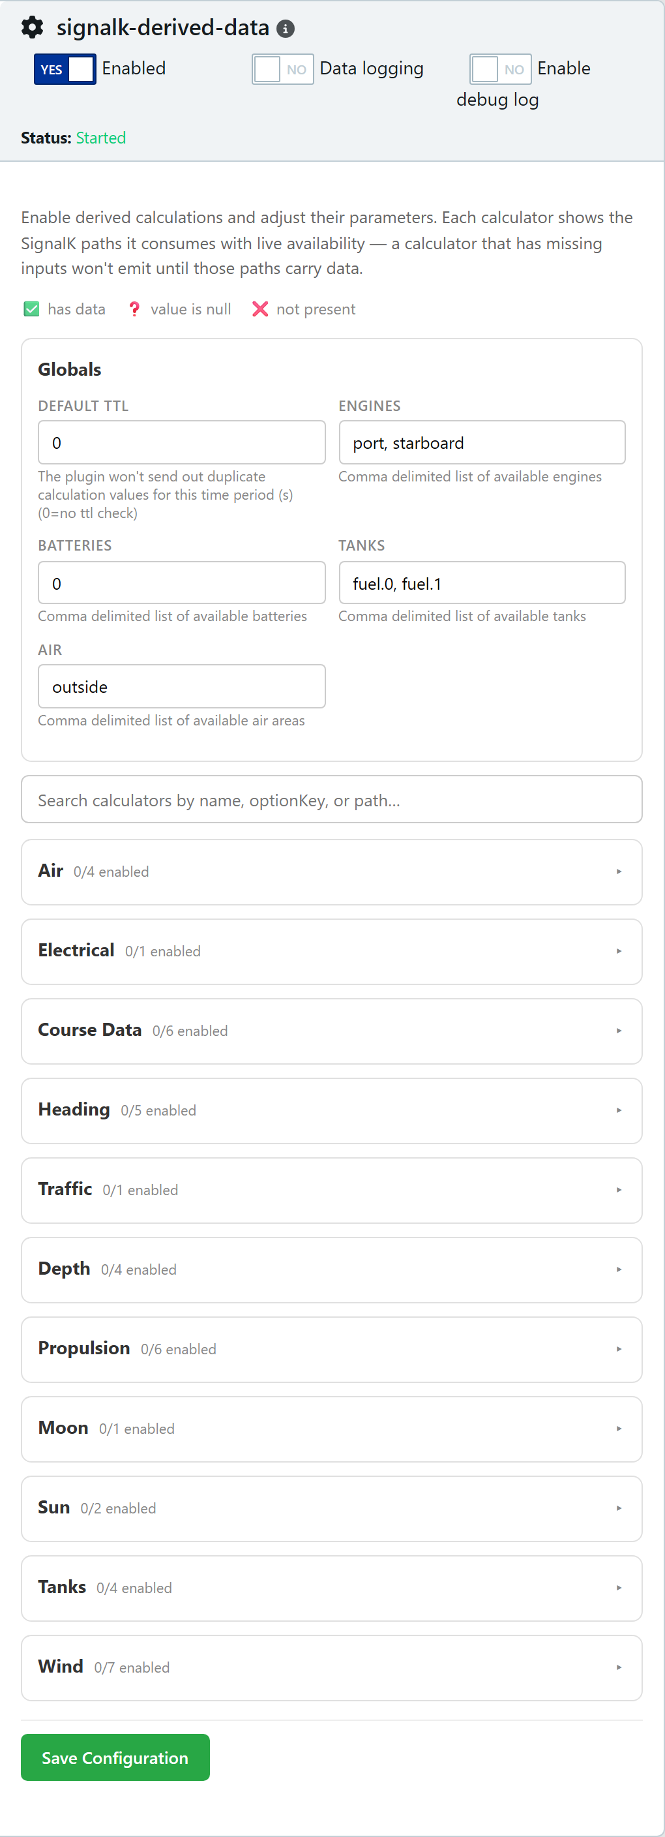Click 'Comma delimited list of available tanks'
Viewport: 665px width, 1837px height.
(x=462, y=616)
